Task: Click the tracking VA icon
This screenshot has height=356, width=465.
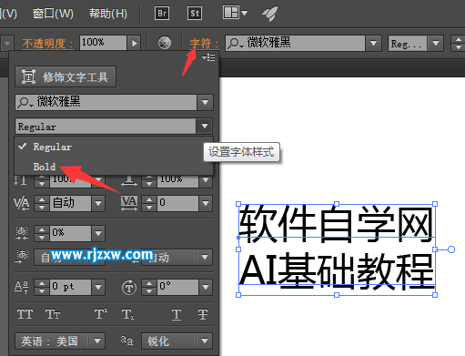Action: (129, 203)
